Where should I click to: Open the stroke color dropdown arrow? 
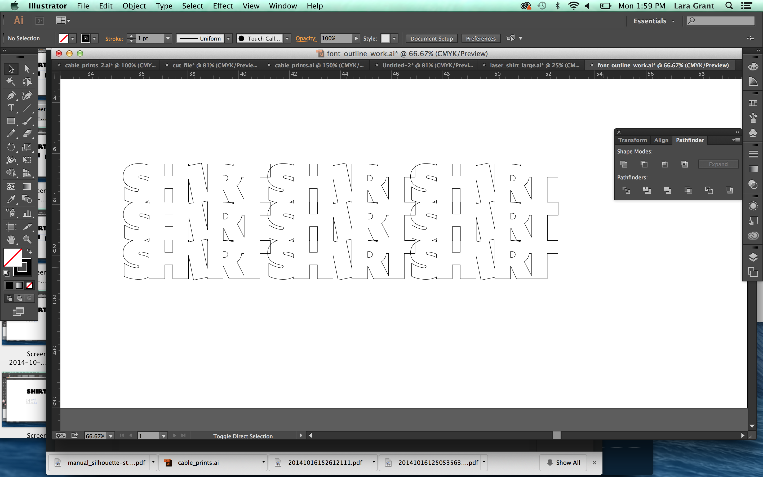[x=94, y=38]
